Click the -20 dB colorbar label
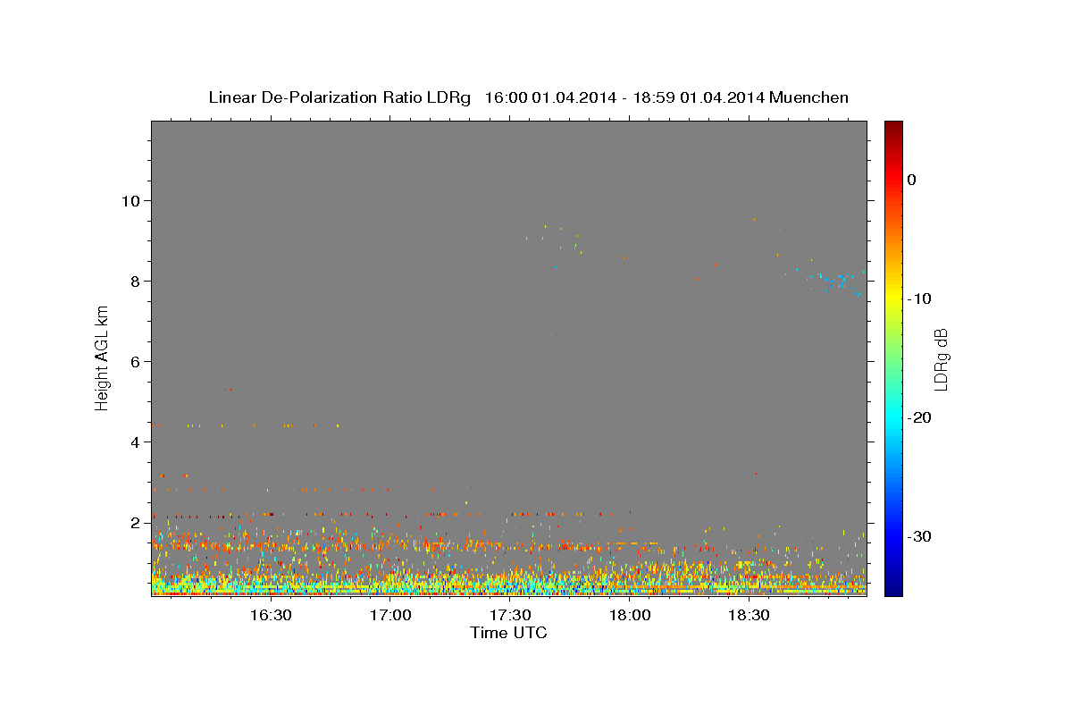The image size is (1072, 715). pos(920,417)
